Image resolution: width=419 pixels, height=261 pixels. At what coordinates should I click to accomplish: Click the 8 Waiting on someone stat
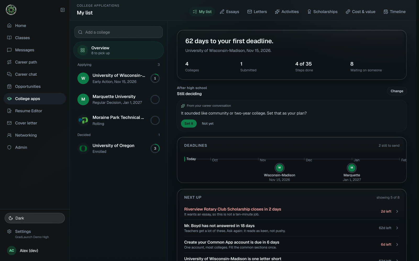[366, 67]
